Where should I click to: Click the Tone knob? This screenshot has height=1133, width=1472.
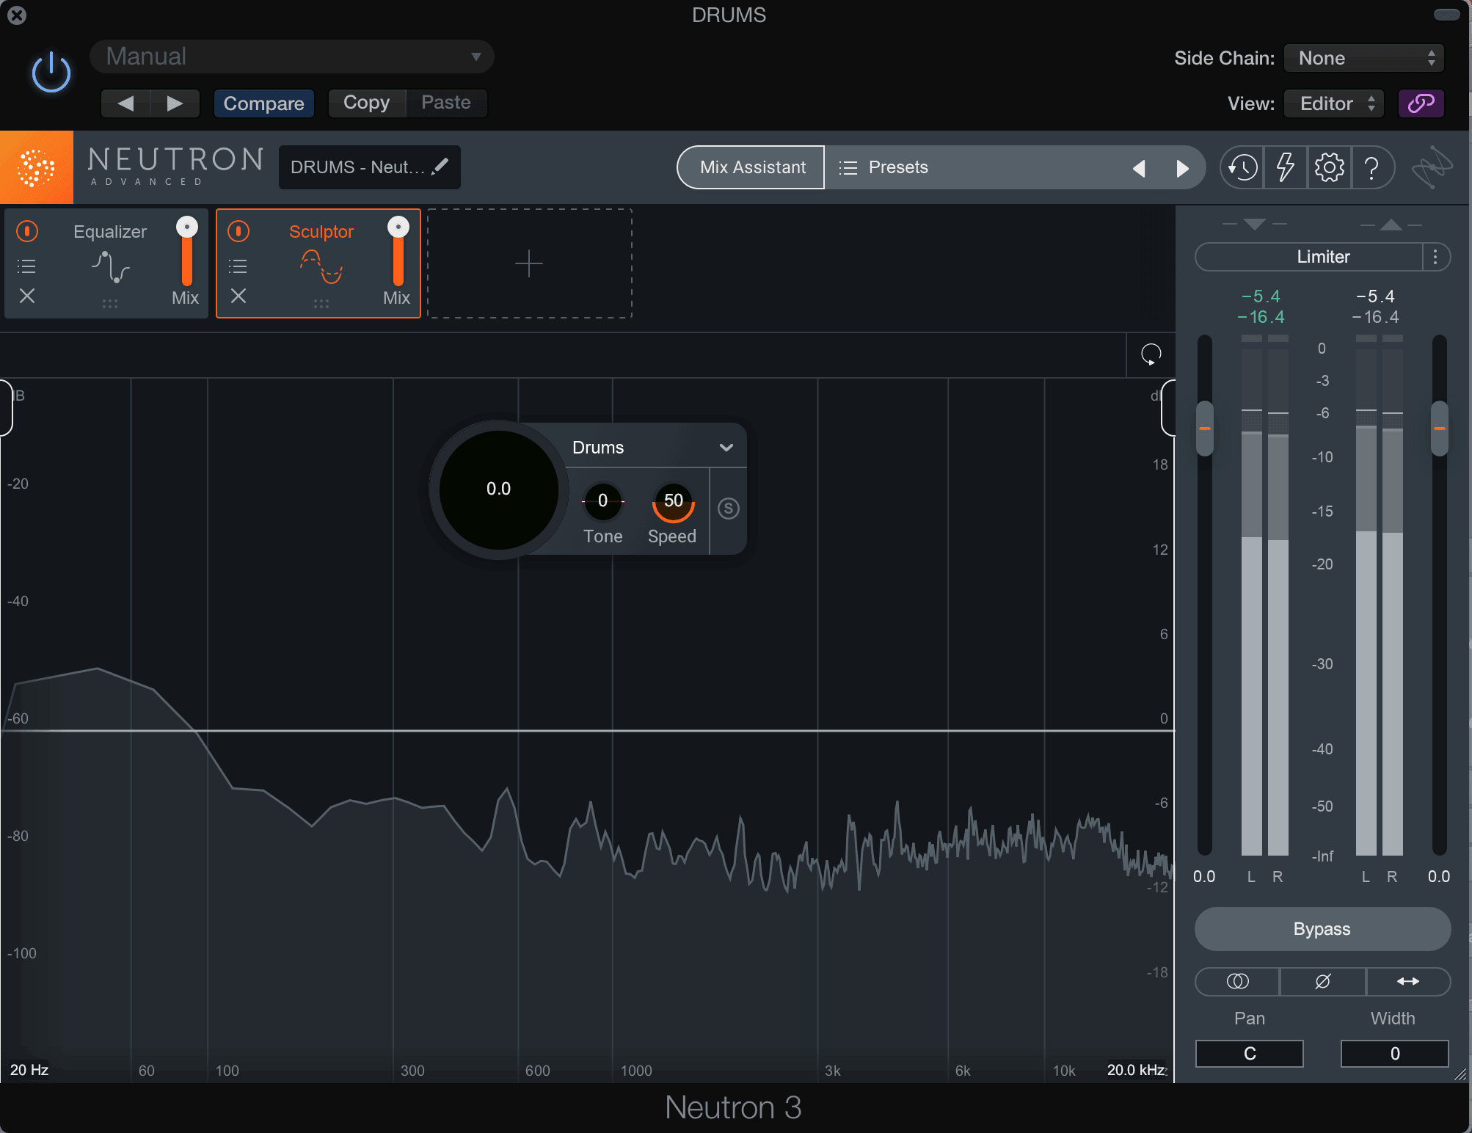pos(602,501)
